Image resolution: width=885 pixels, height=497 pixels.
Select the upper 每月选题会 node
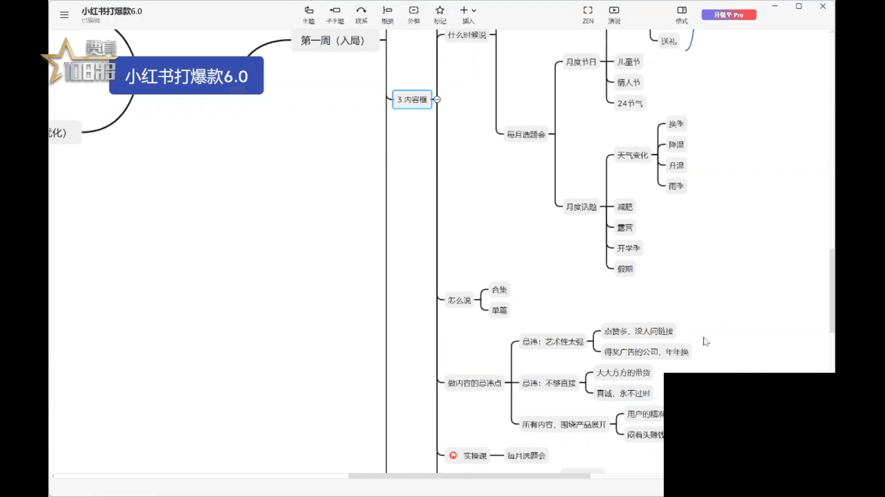[526, 134]
